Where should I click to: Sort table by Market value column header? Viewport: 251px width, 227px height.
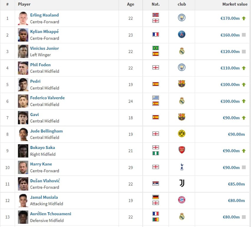point(235,4)
